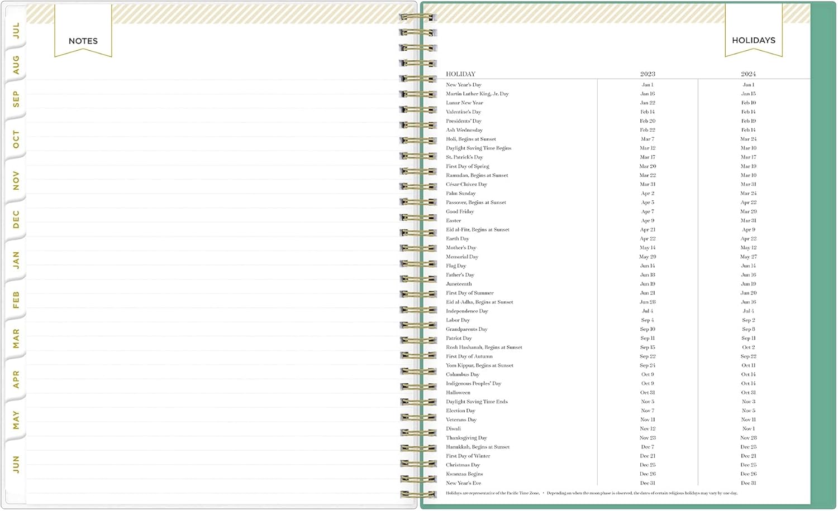This screenshot has height=511, width=838.
Task: Click the Flag Day entry
Action: coord(456,266)
